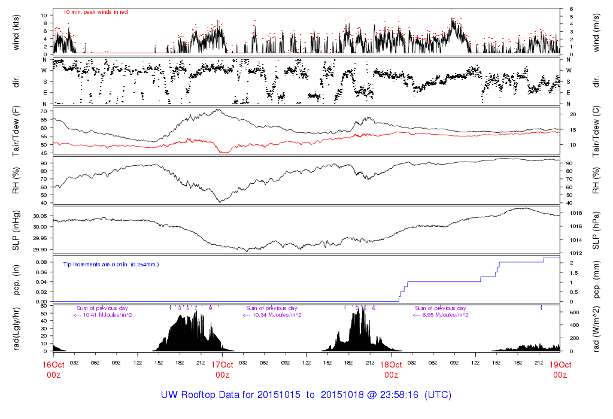Select the '1018' hPa tick value
This screenshot has width=613, height=419.
(576, 213)
